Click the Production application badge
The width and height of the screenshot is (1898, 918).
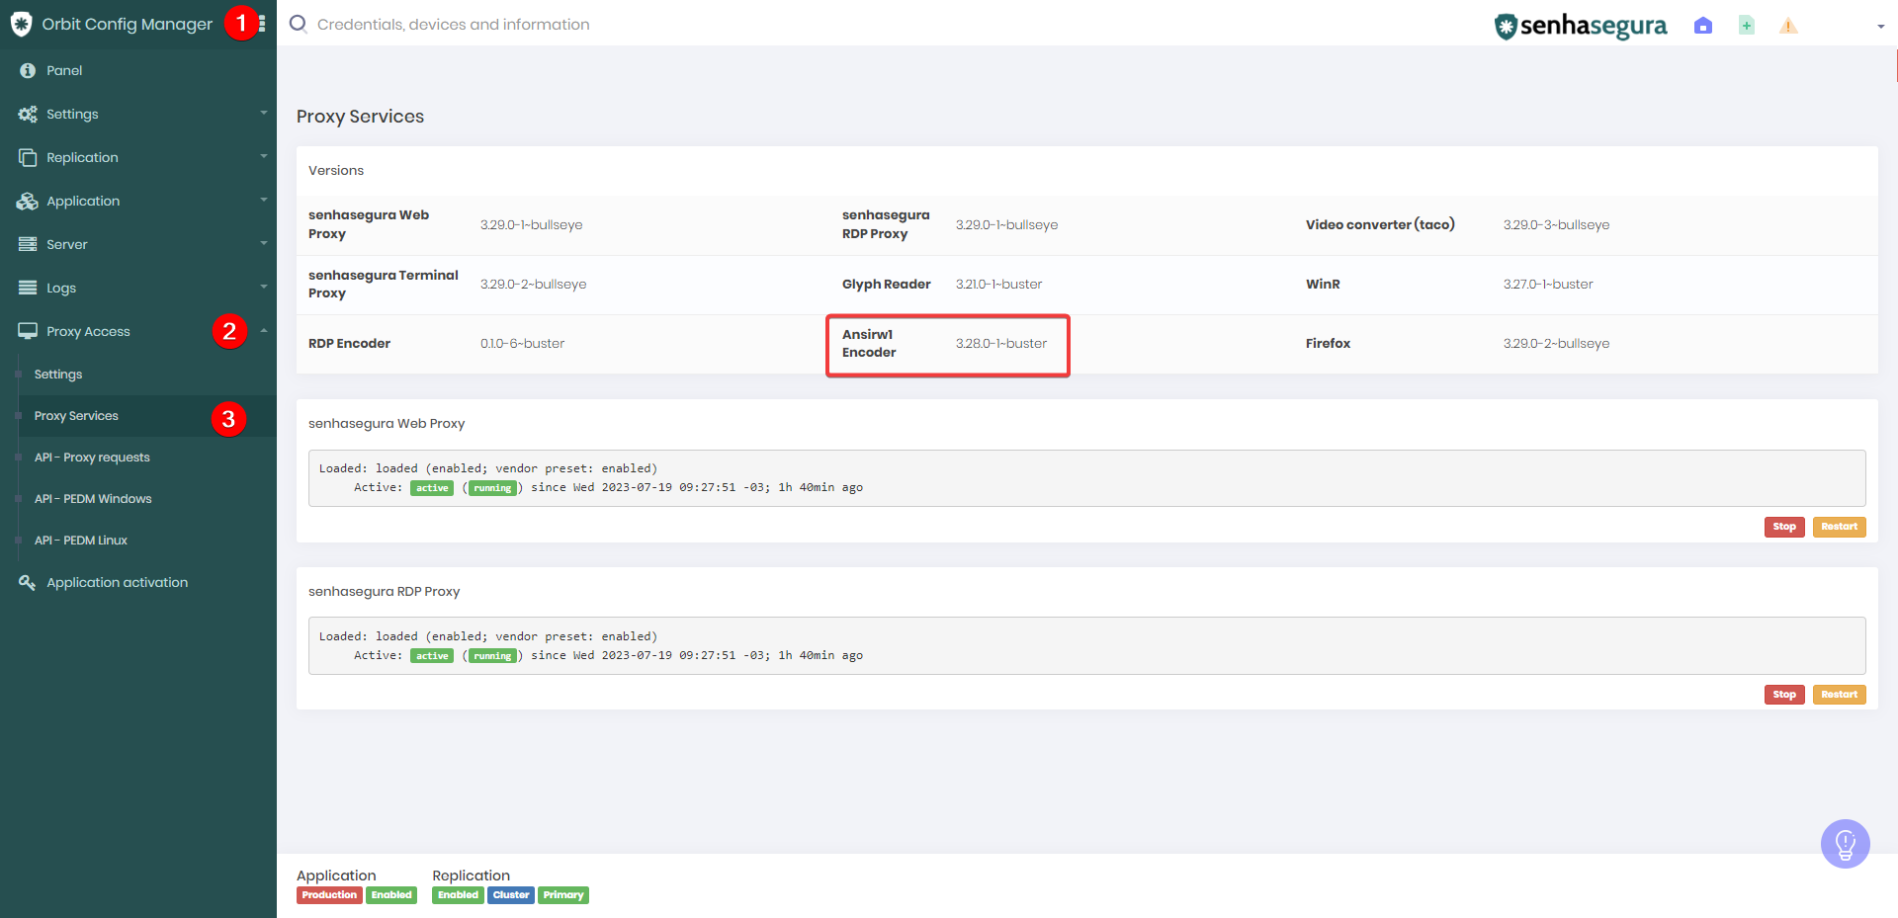tap(329, 895)
